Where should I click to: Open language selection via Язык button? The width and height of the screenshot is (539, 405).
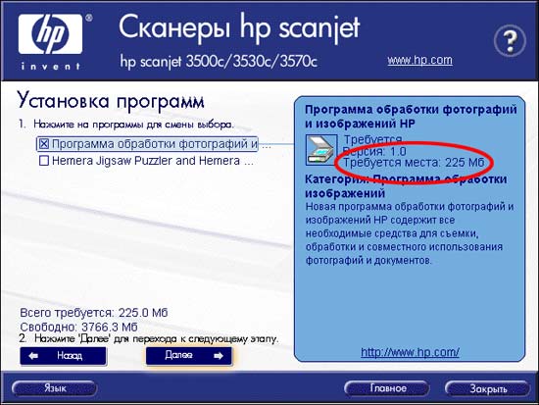[x=54, y=388]
